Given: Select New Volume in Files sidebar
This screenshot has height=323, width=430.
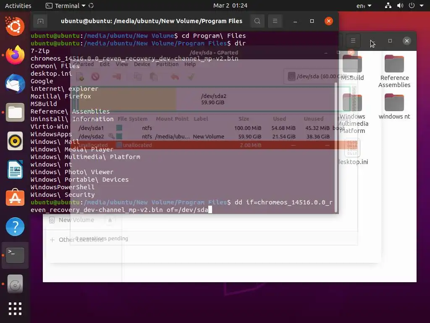Looking at the screenshot, I should [x=76, y=220].
